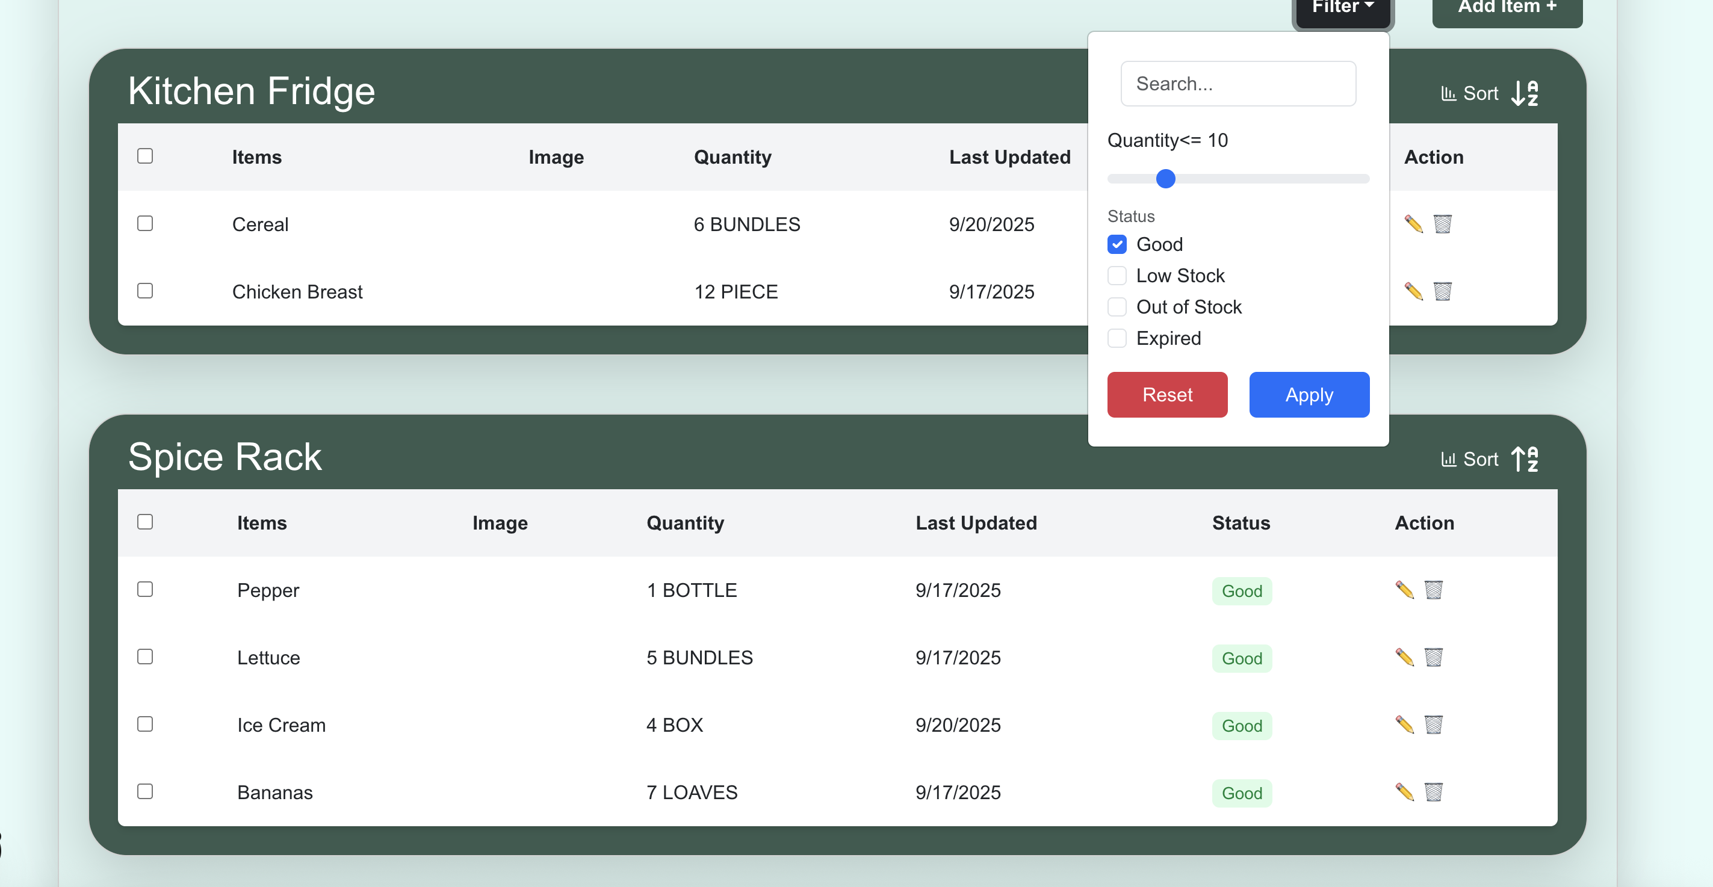This screenshot has width=1713, height=887.
Task: Check the Expired status filter
Action: [1117, 338]
